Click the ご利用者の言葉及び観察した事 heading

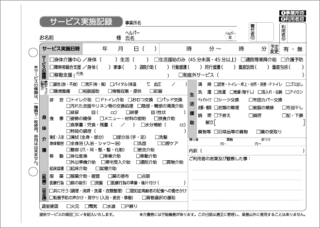(x=220, y=158)
